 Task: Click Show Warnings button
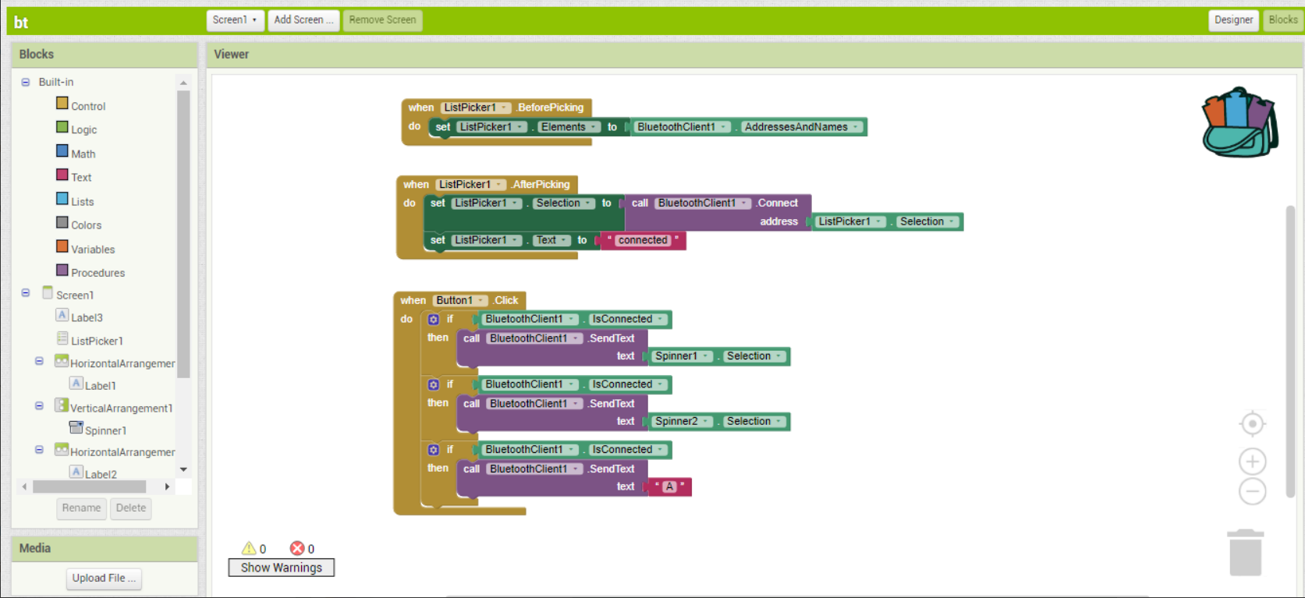click(281, 568)
